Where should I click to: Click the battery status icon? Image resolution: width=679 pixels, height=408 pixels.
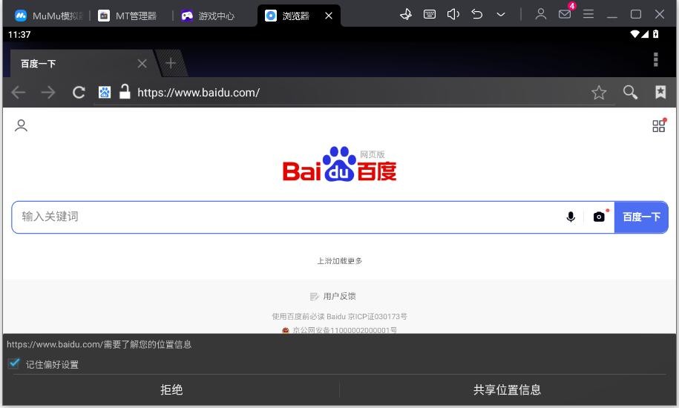pyautogui.click(x=655, y=34)
